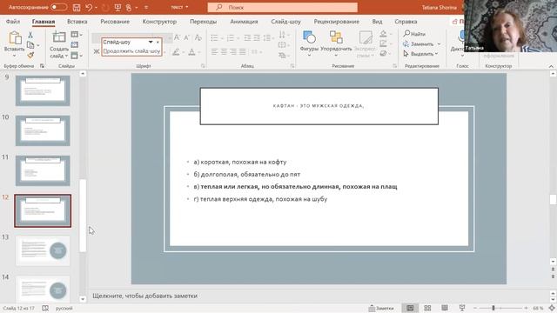Start slideshow from beginning in quick access toolbar
Viewport: 557px width, 313px height.
[117, 7]
